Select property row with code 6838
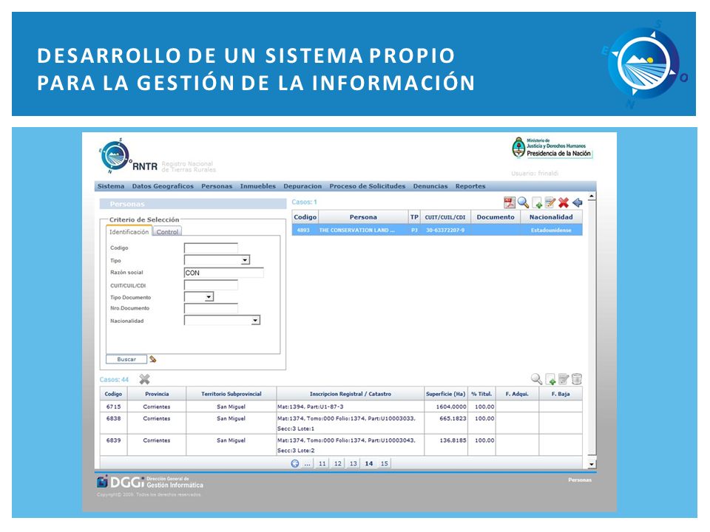Screen dimensions: 710x532 tap(341, 423)
